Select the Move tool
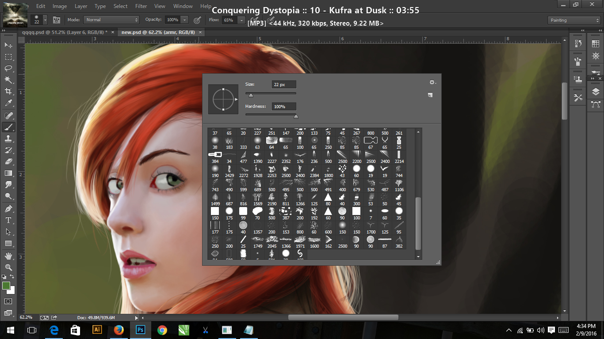Viewport: 604px width, 339px height. click(x=8, y=45)
